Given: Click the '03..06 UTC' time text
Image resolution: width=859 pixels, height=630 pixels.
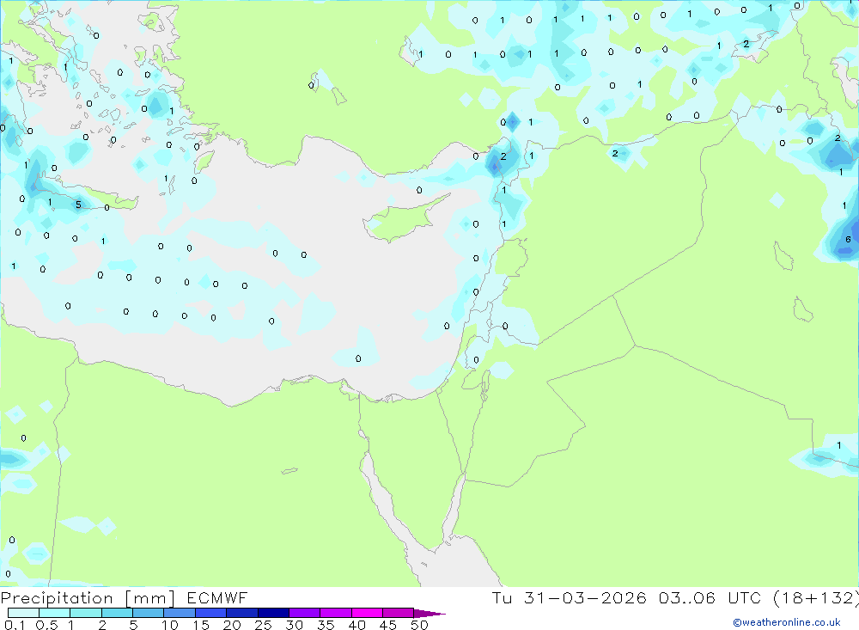Looking at the screenshot, I should click(710, 597).
